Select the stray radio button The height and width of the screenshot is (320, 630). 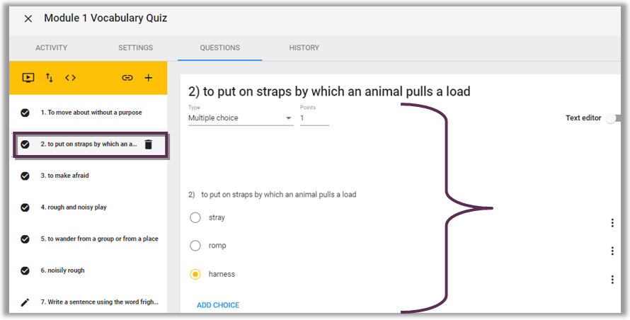(x=195, y=217)
